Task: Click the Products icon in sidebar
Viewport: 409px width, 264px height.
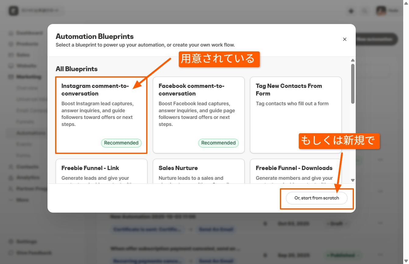Action: (x=11, y=44)
